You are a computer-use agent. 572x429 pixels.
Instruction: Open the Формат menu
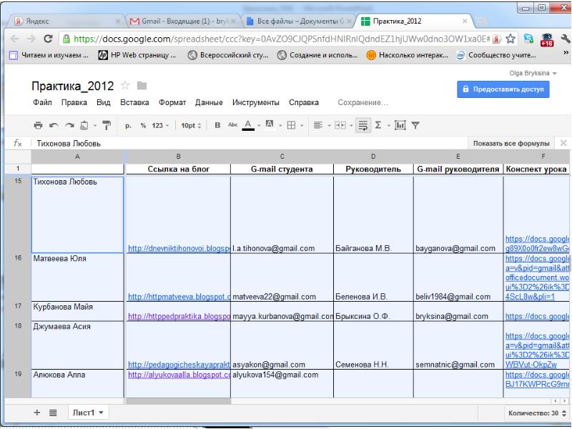click(x=172, y=103)
